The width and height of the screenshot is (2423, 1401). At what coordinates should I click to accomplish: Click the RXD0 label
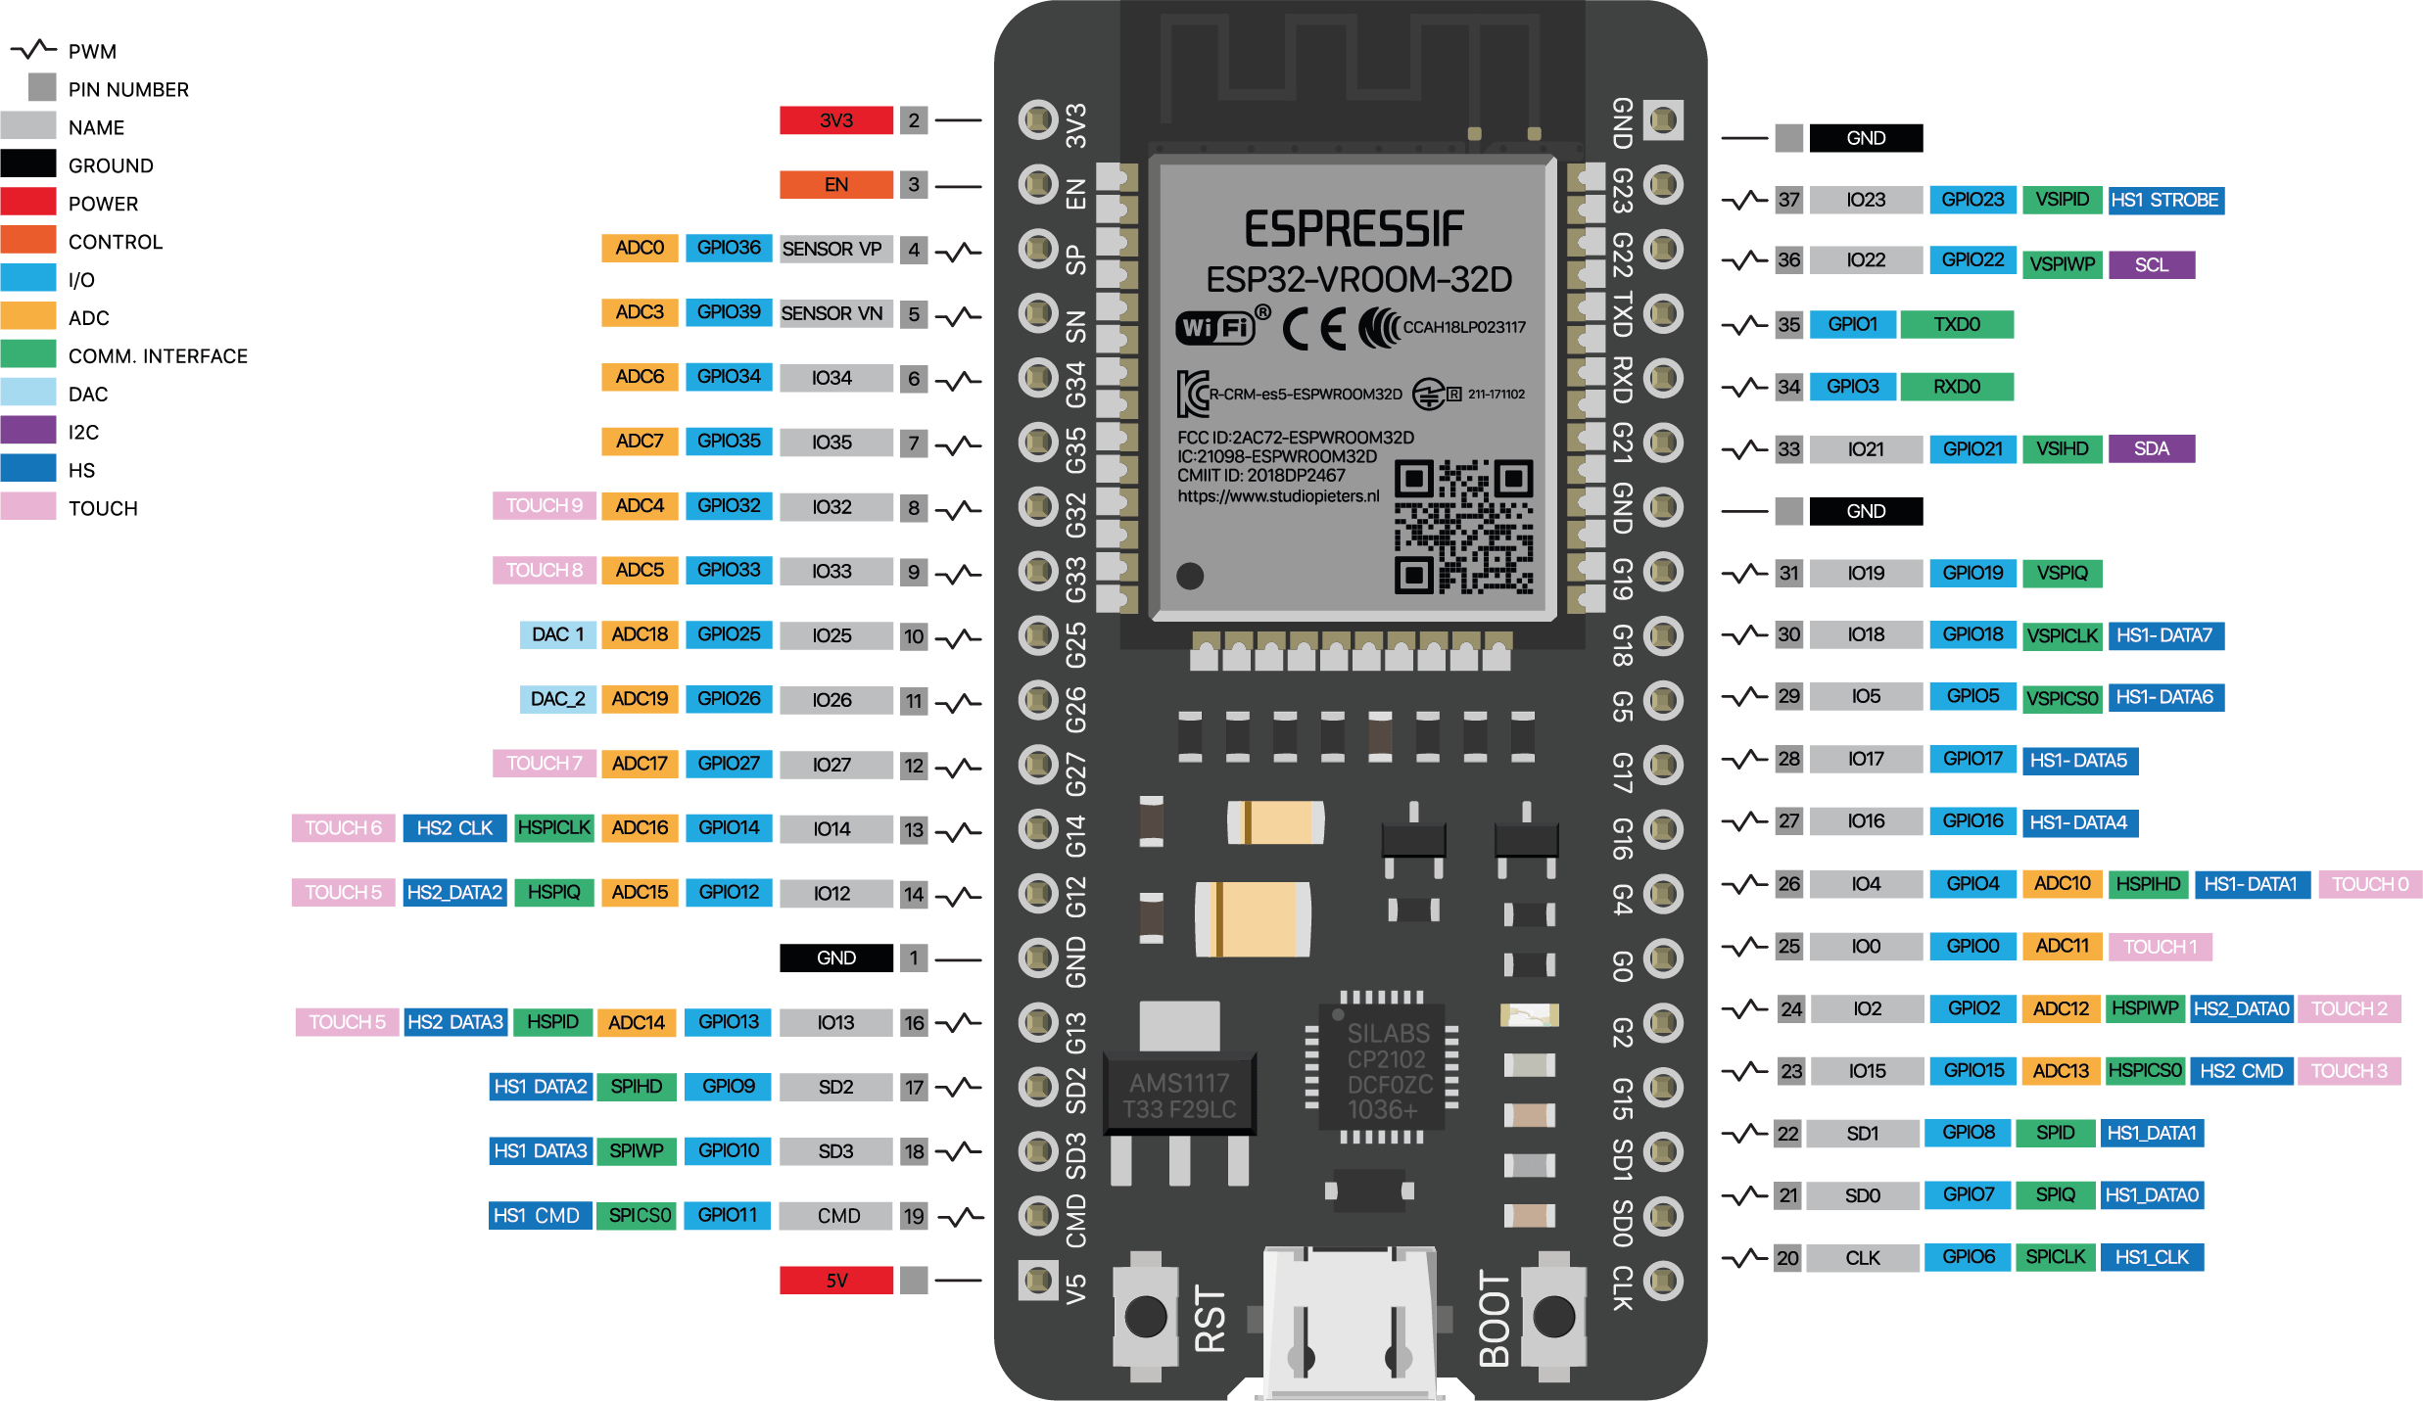pyautogui.click(x=1957, y=387)
